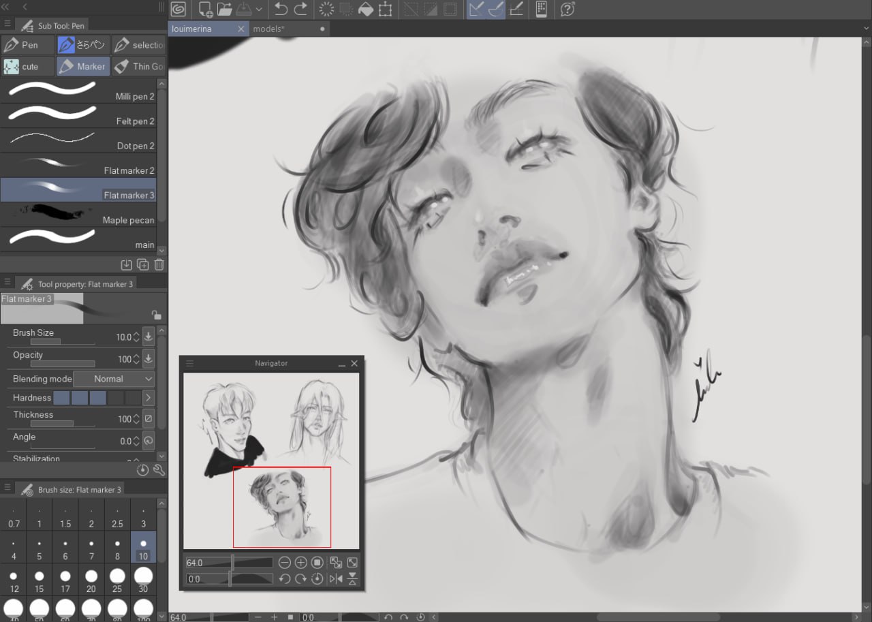Undo the last stroke
This screenshot has width=872, height=622.
[x=281, y=10]
